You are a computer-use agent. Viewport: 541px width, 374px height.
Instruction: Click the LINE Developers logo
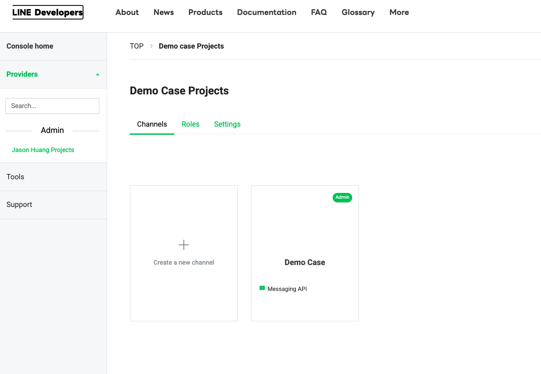coord(48,12)
